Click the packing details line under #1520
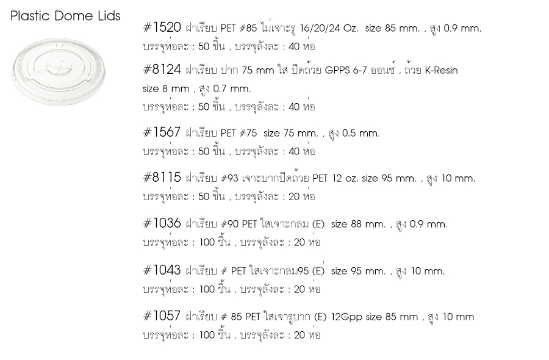The height and width of the screenshot is (360, 549). tap(228, 46)
